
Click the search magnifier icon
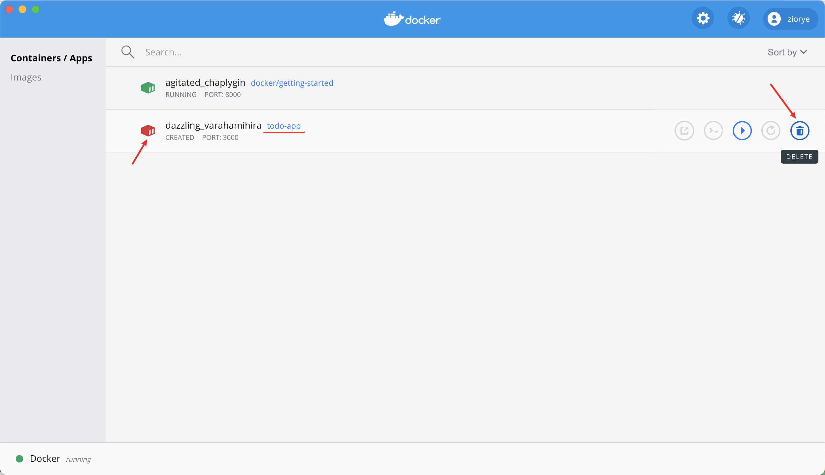click(x=128, y=52)
